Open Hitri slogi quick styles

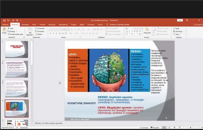click(154, 32)
